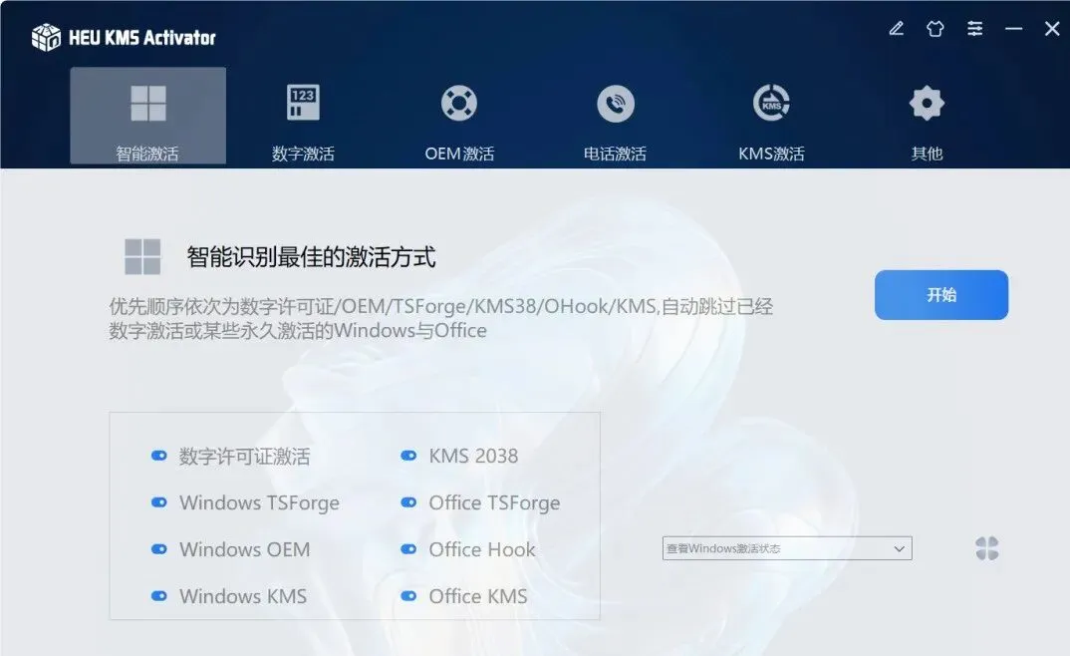Toggle the Windows OEM switch

point(159,549)
